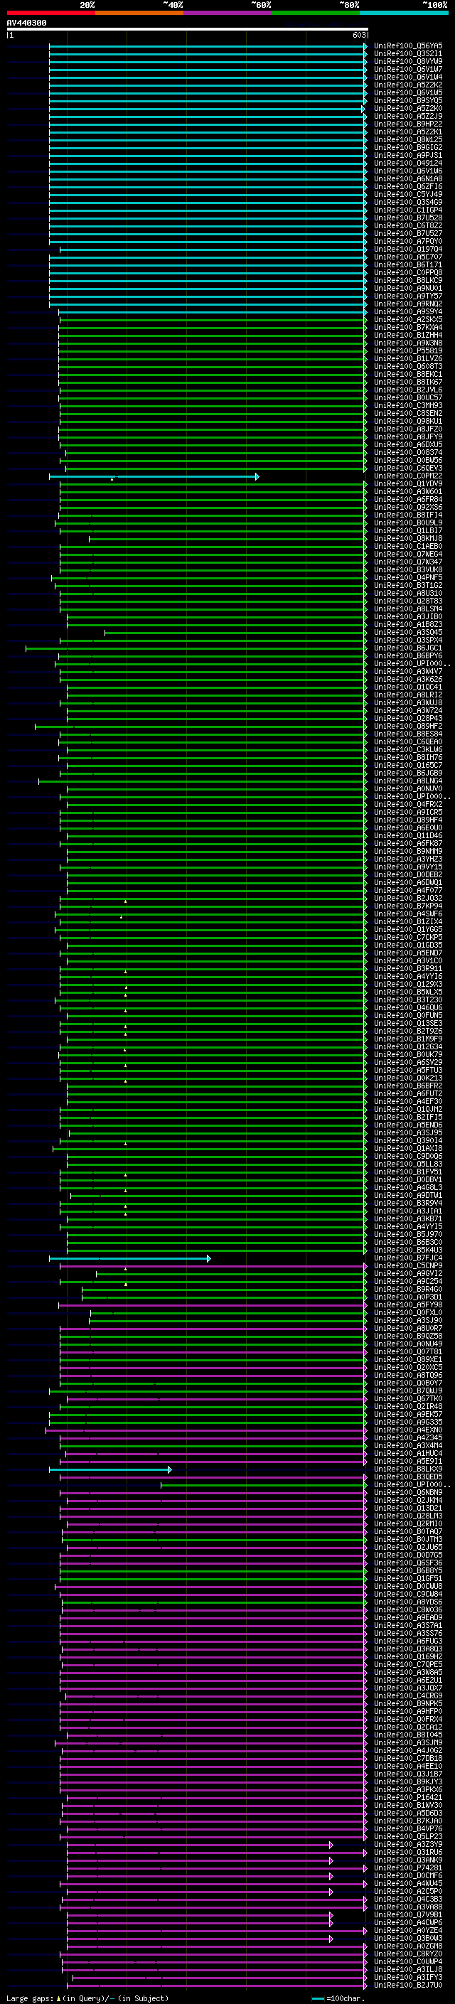Open hit UniRef100_Q3S2I1
This screenshot has width=455, height=2004.
(x=408, y=54)
